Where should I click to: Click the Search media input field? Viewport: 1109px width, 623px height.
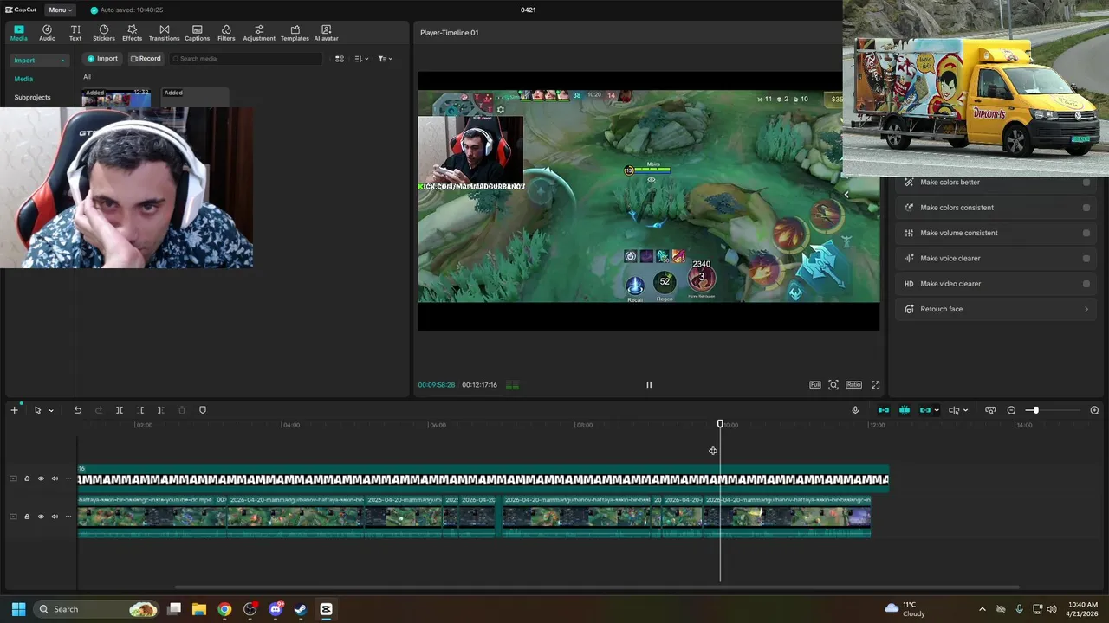(245, 59)
